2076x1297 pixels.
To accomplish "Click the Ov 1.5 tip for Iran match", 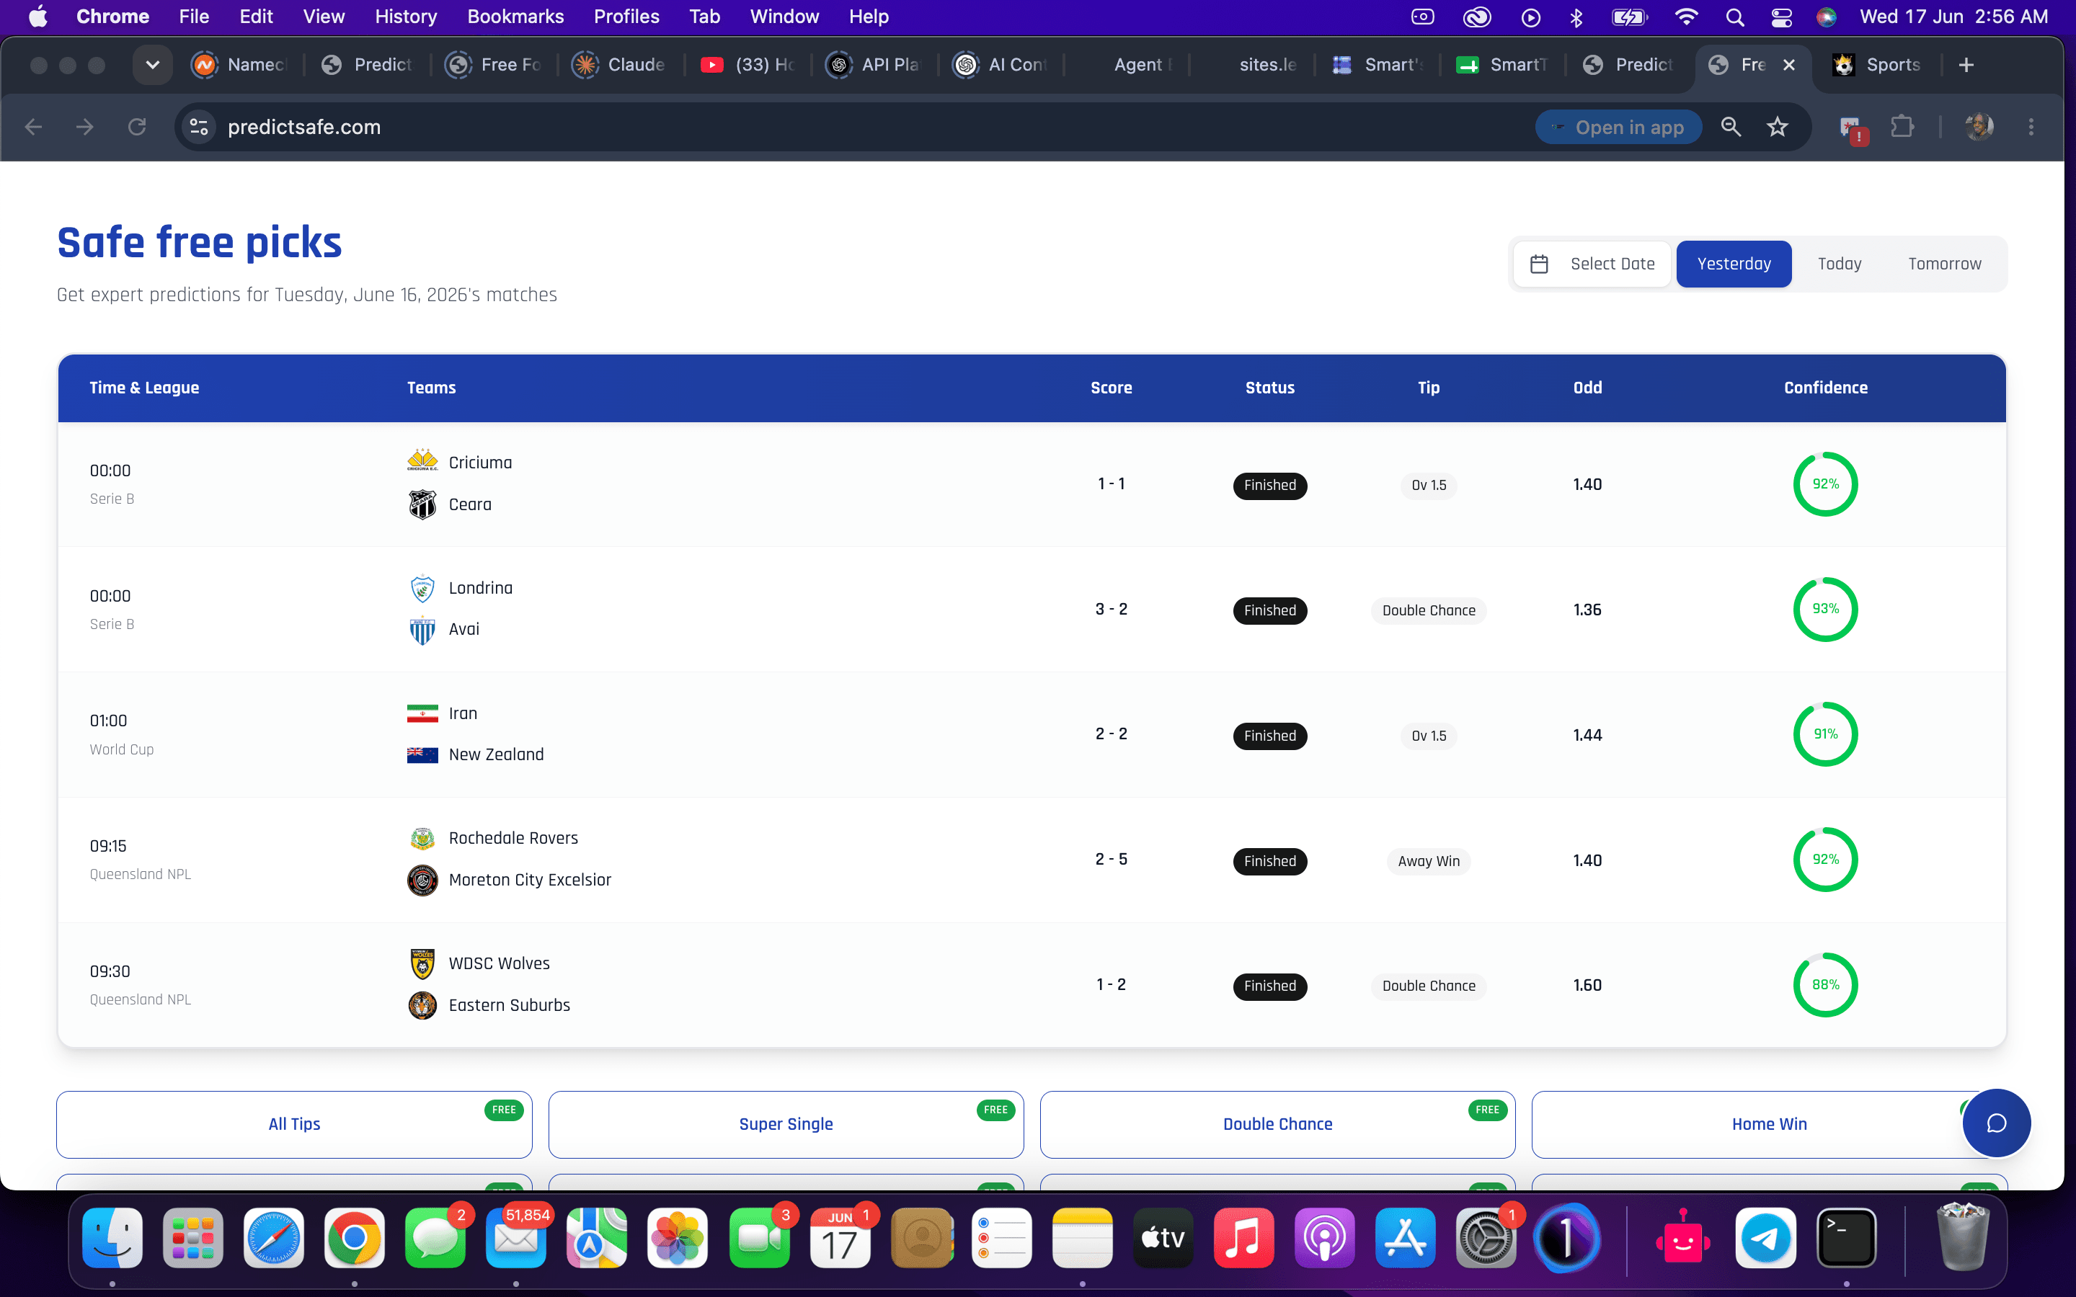I will coord(1428,736).
